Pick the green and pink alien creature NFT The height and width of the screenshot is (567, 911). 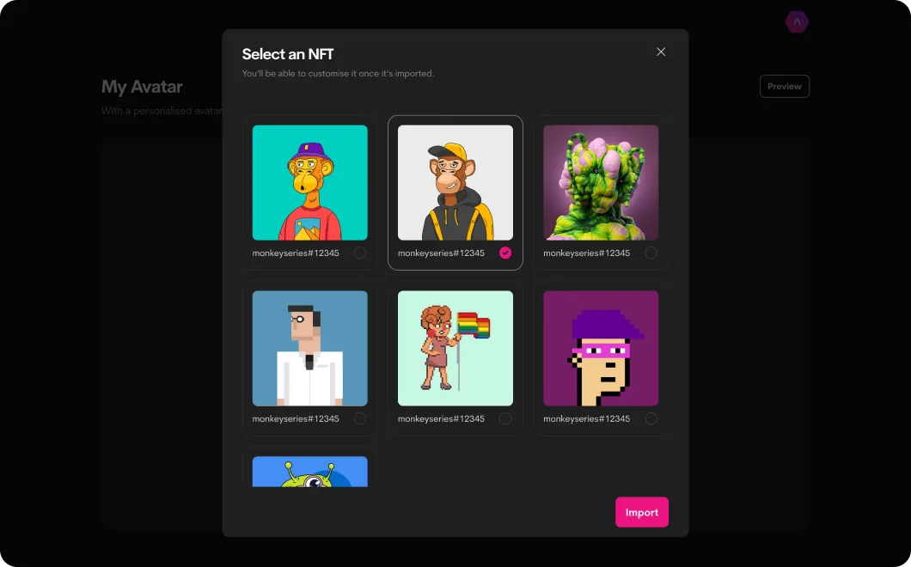(x=601, y=182)
